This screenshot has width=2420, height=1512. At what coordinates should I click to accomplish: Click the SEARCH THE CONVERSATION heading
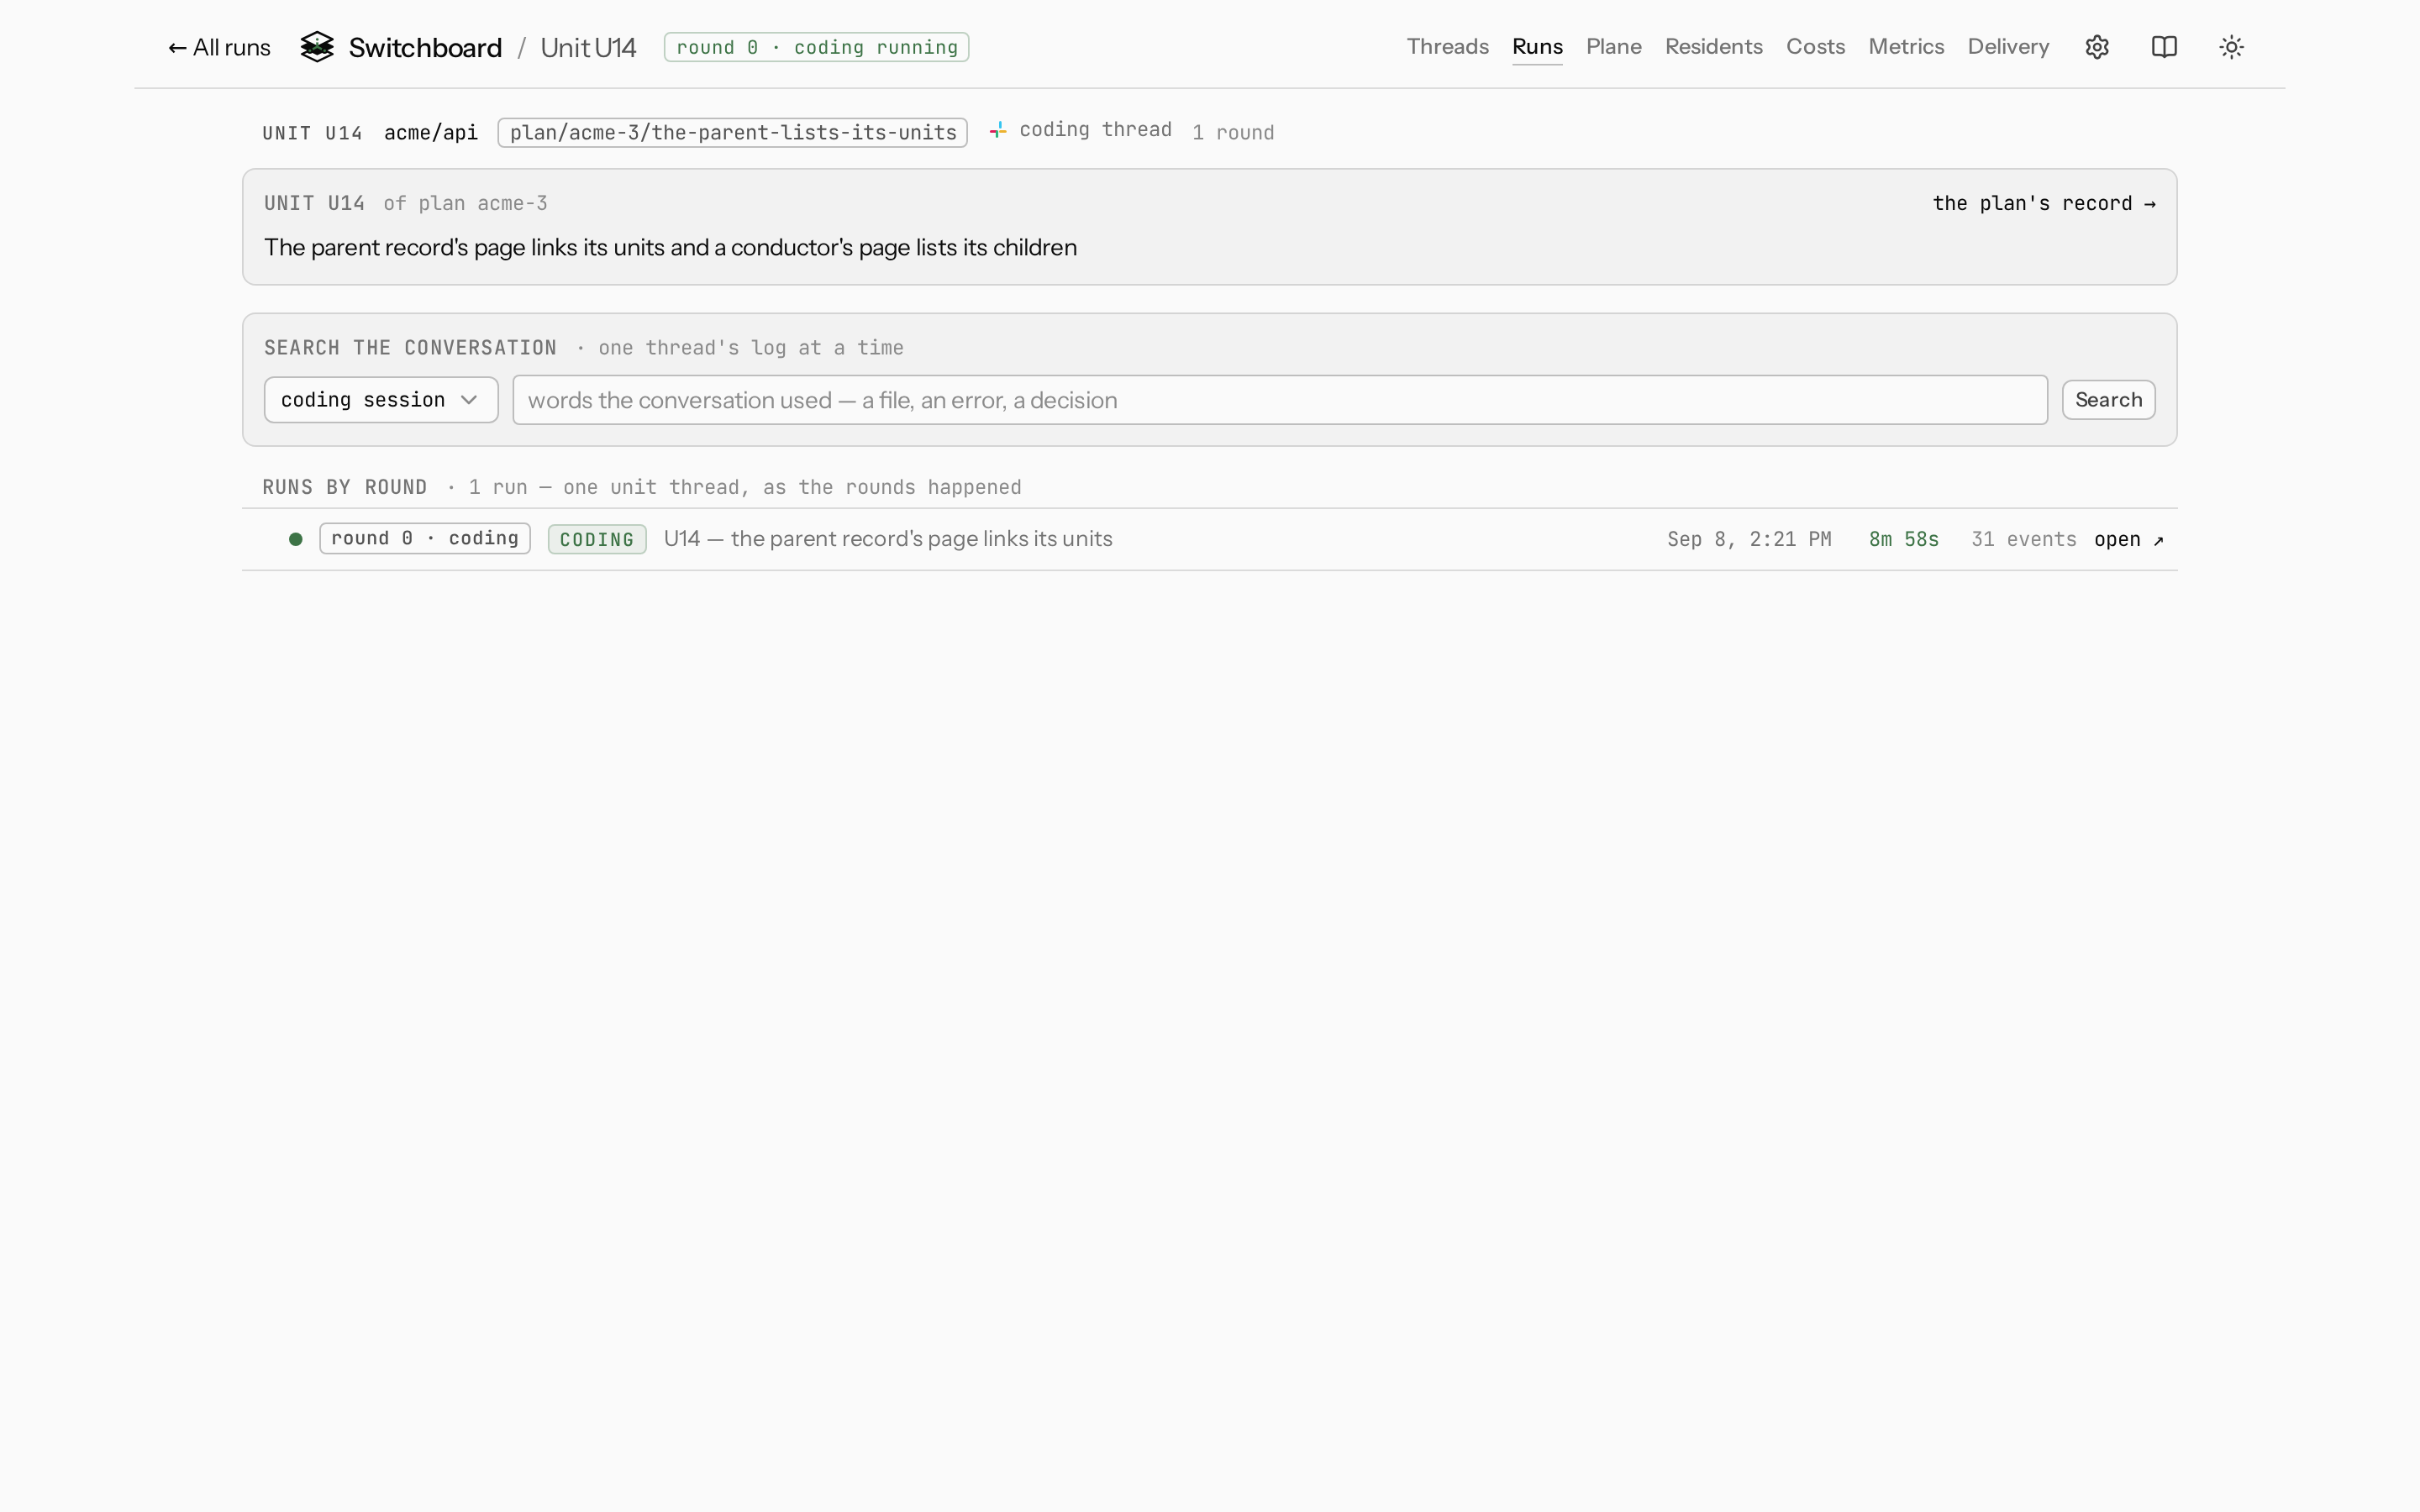tap(410, 348)
